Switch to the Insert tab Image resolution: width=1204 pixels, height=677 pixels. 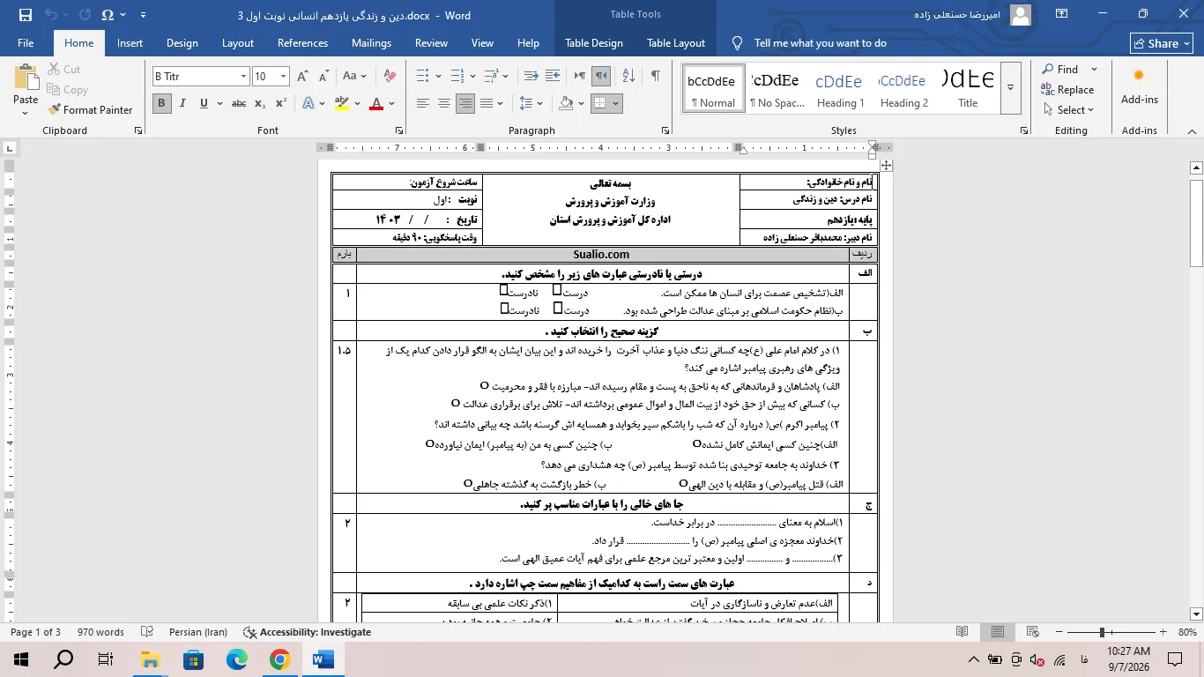point(130,43)
